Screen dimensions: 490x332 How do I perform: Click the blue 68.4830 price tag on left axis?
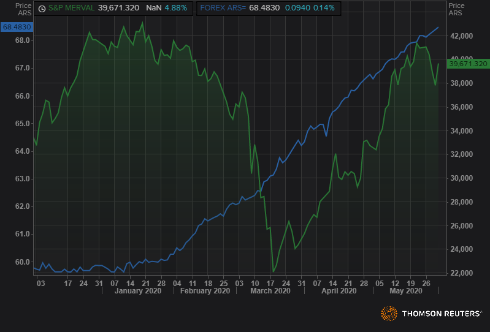tap(17, 27)
